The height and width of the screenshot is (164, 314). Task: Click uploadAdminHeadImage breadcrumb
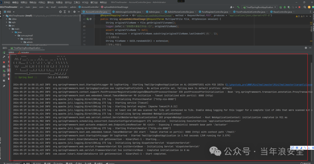coord(115,7)
